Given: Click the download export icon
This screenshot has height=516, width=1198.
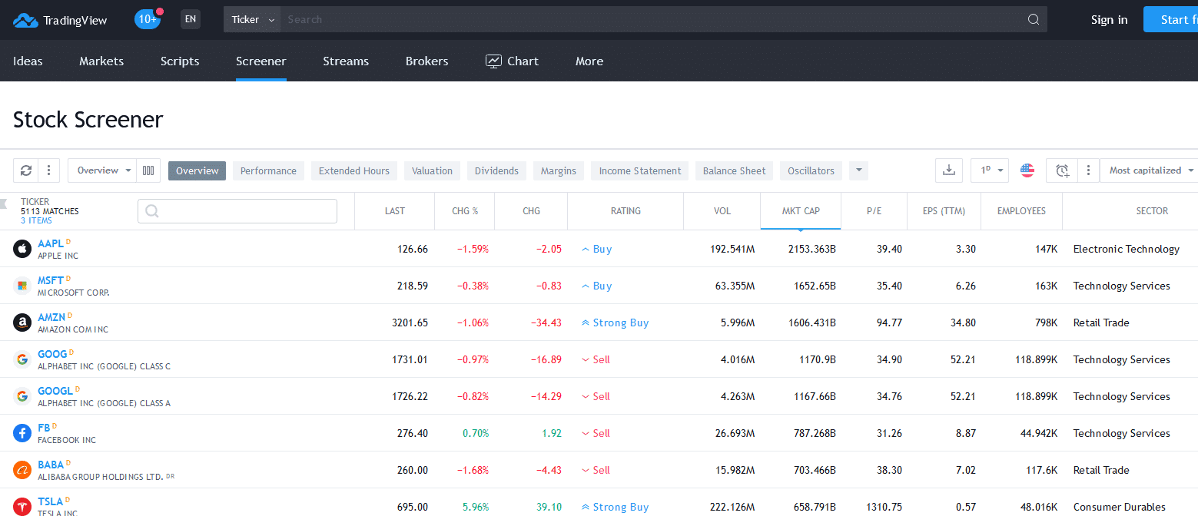Looking at the screenshot, I should click(949, 170).
